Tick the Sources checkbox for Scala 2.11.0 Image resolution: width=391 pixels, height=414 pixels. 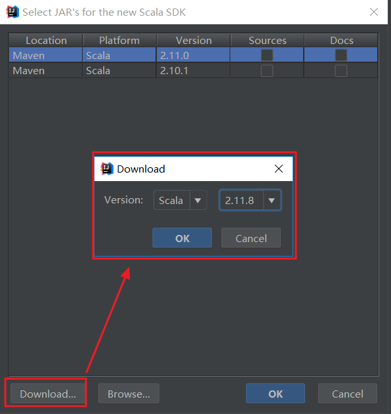click(267, 55)
